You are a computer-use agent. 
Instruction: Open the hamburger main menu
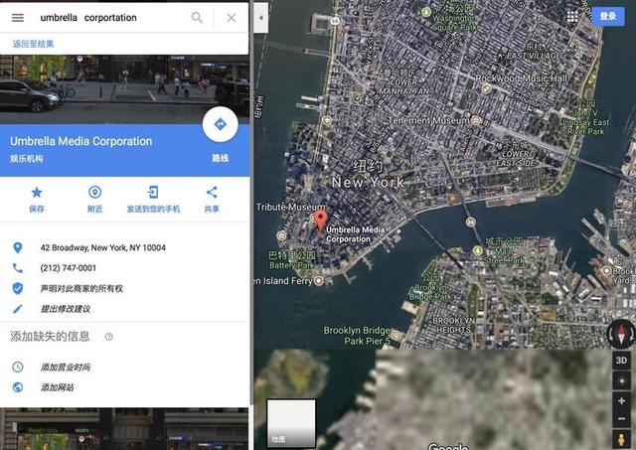tap(18, 18)
